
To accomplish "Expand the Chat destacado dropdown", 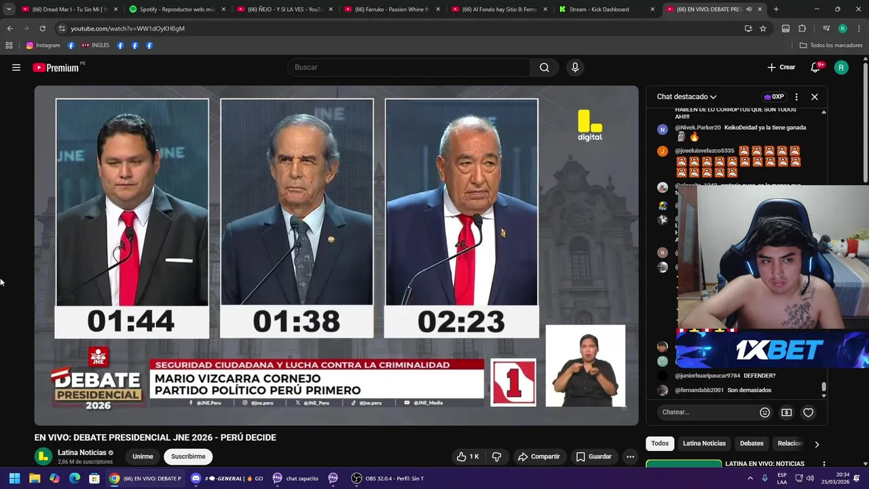I will [686, 96].
